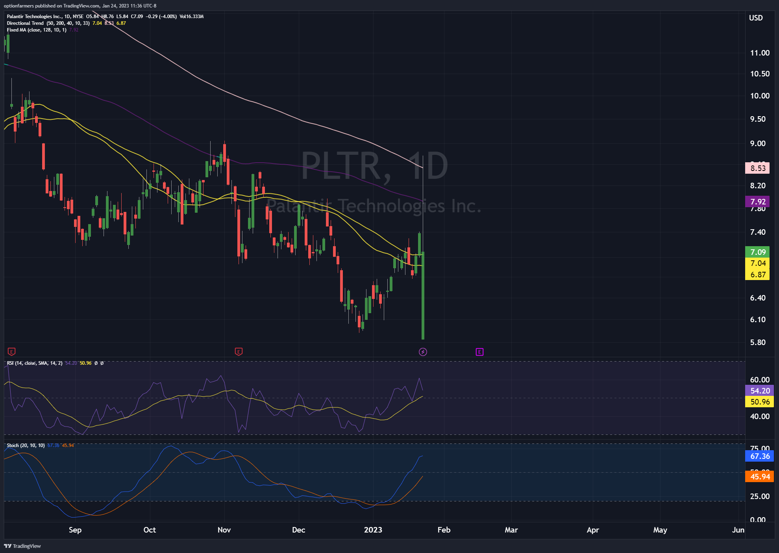Screen dimensions: 779x553
Task: Click the purple 7.92 price label
Action: point(758,202)
